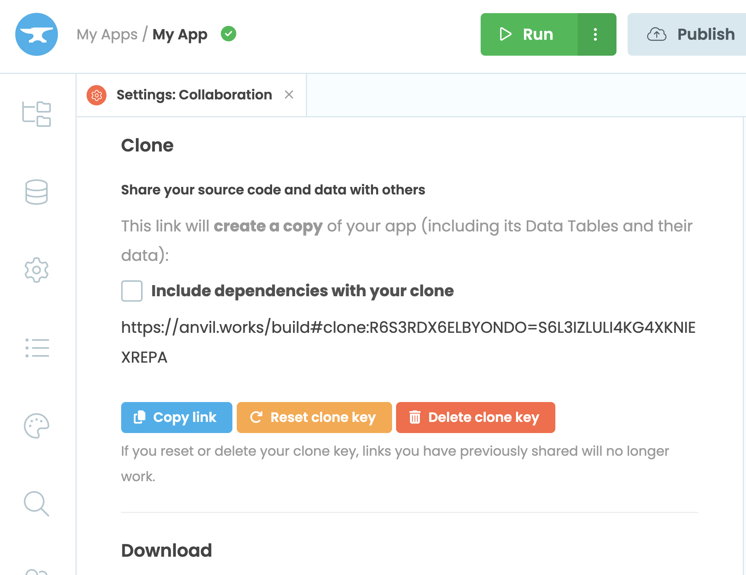Select the settings gear in the sidebar
The image size is (746, 575).
tap(36, 270)
